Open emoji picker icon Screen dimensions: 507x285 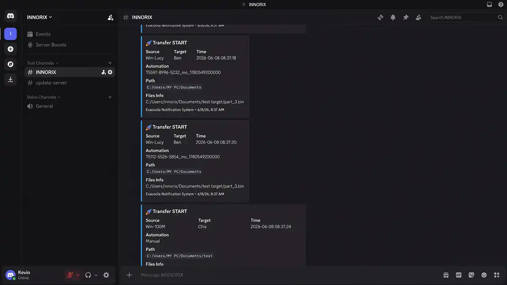[x=484, y=275]
